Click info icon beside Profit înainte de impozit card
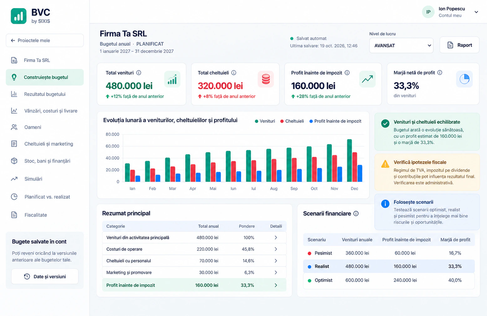The height and width of the screenshot is (316, 487). tap(347, 73)
